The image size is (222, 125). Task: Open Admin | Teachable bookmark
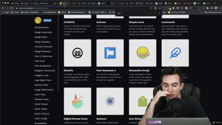point(29,12)
